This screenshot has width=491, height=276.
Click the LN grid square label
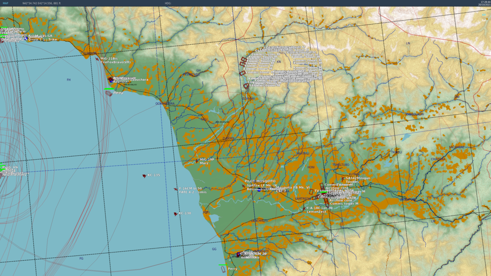408,43
